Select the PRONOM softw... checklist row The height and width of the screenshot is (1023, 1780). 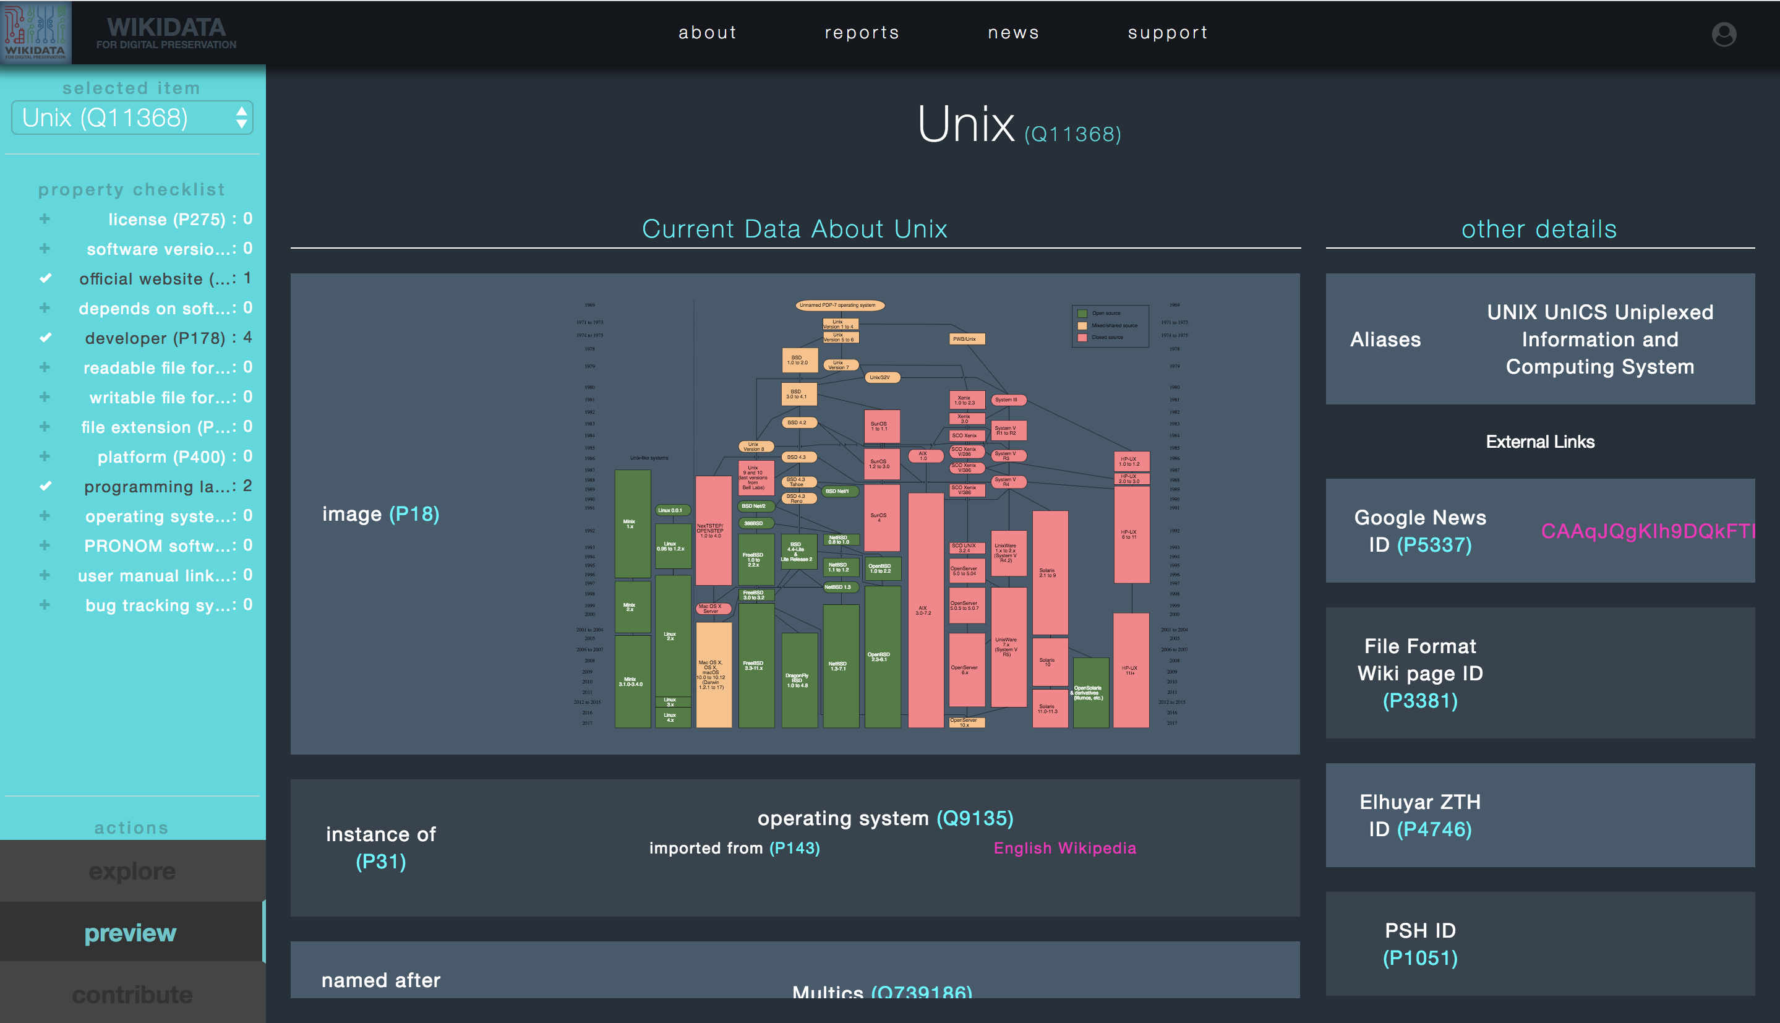tap(145, 546)
